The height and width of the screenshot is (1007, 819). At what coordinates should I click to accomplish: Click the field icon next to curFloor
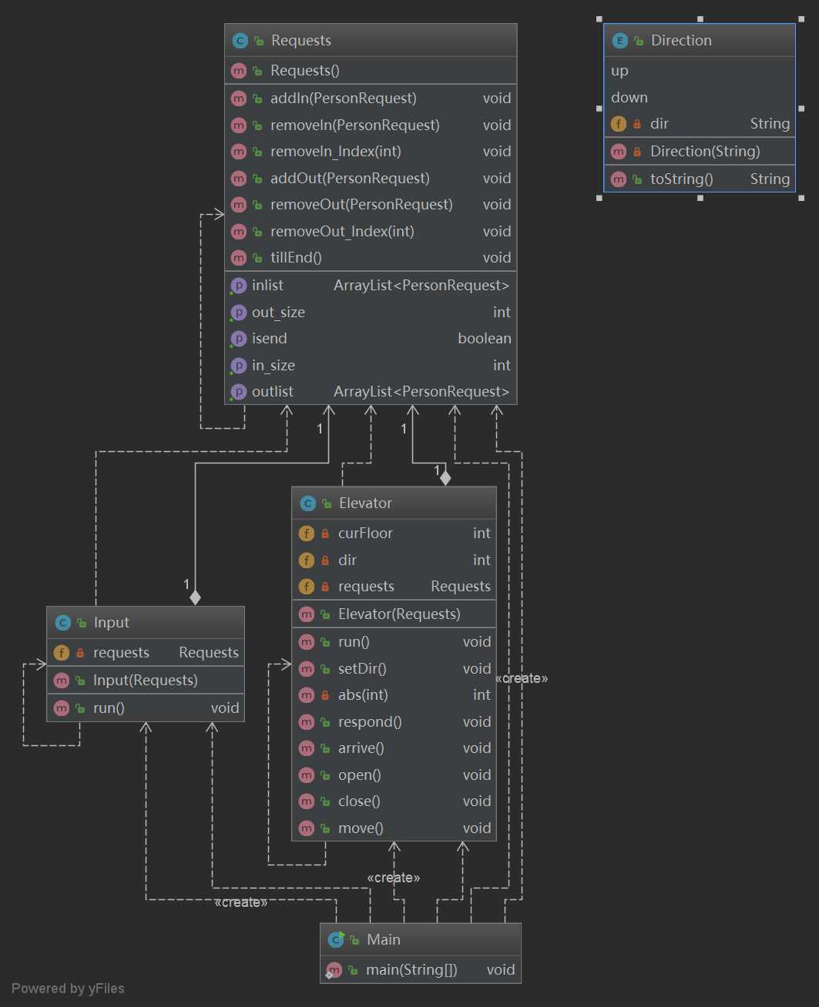[307, 534]
